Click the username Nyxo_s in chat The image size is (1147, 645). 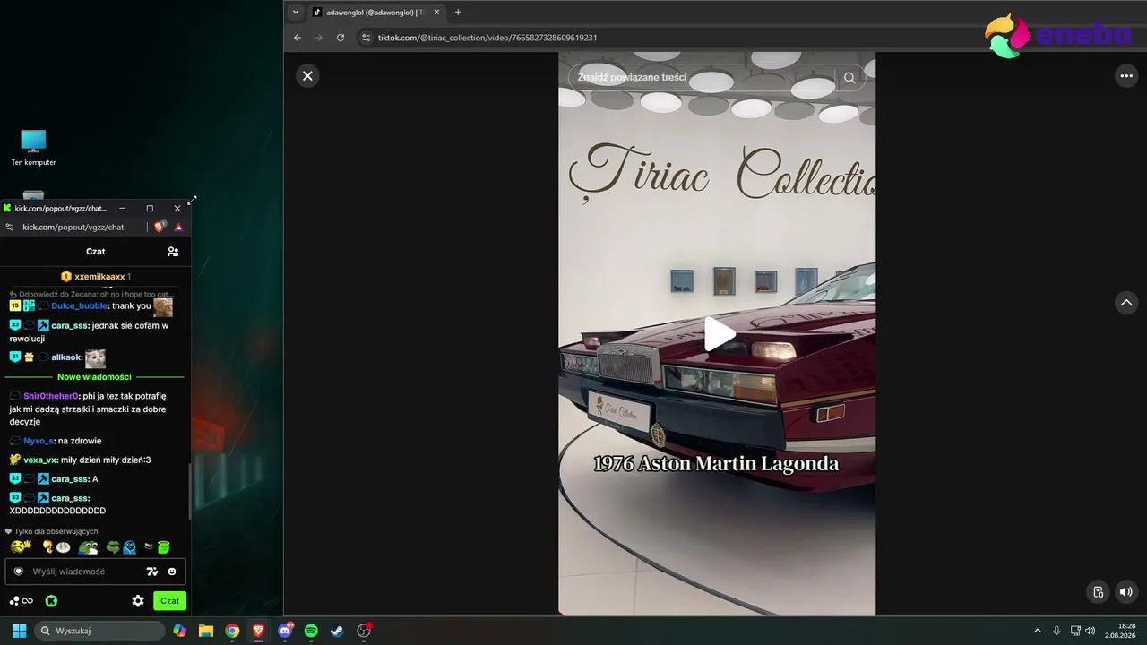pyautogui.click(x=39, y=441)
